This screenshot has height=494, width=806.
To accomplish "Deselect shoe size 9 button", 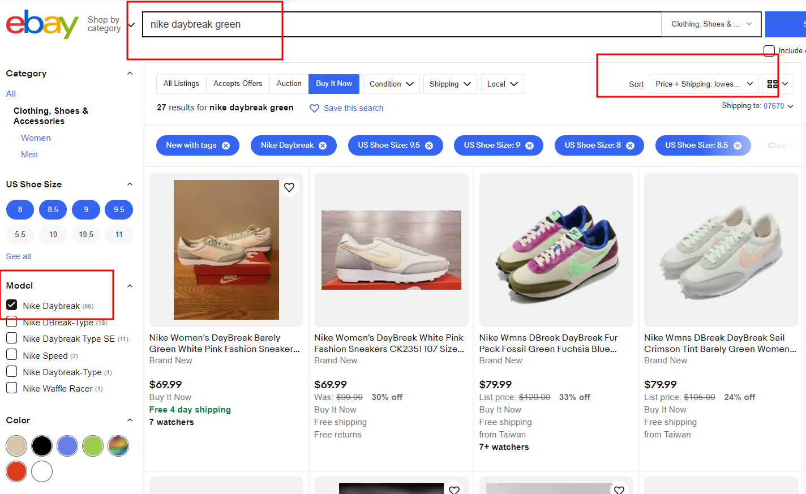I will point(86,209).
